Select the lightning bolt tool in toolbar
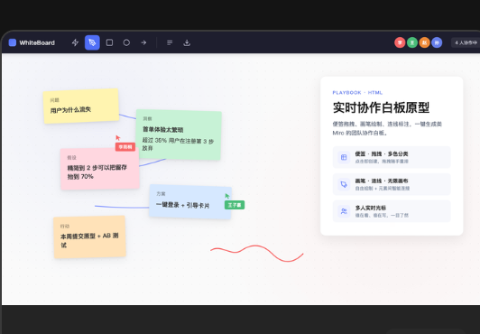 coord(75,42)
